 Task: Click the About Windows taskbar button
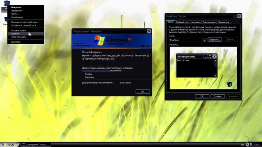(36, 145)
